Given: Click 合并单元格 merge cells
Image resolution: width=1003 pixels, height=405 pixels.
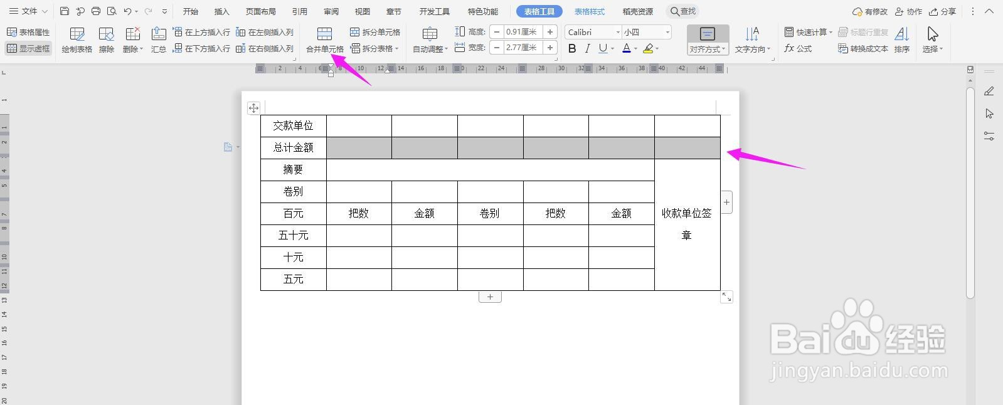Looking at the screenshot, I should click(x=325, y=40).
